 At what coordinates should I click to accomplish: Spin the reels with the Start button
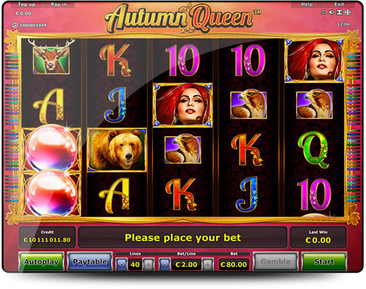coord(324,262)
